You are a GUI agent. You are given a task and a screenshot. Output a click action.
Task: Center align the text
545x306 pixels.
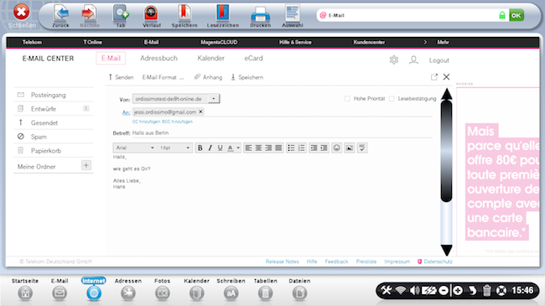click(258, 148)
